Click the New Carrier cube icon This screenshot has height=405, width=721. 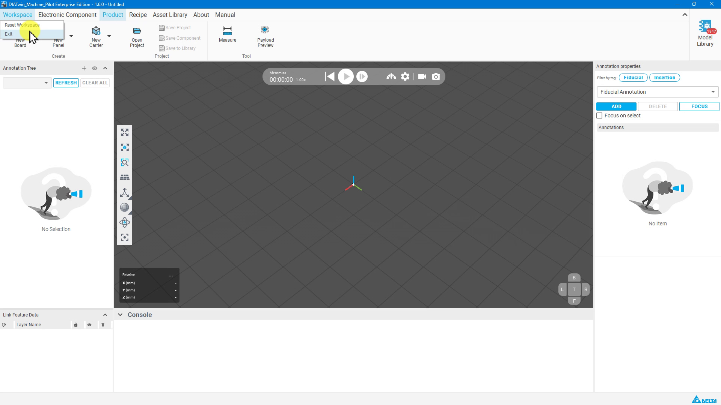pyautogui.click(x=96, y=31)
